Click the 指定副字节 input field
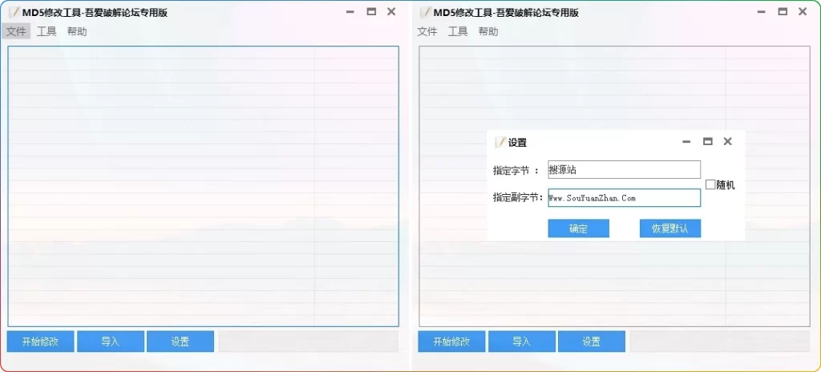This screenshot has width=821, height=372. 624,198
